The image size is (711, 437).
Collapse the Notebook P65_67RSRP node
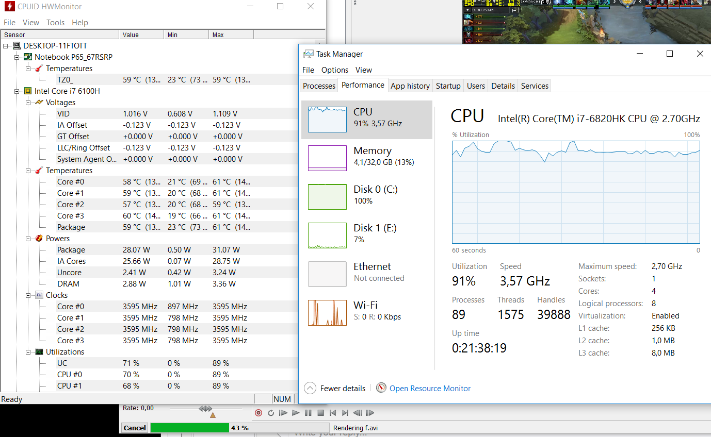click(x=18, y=57)
